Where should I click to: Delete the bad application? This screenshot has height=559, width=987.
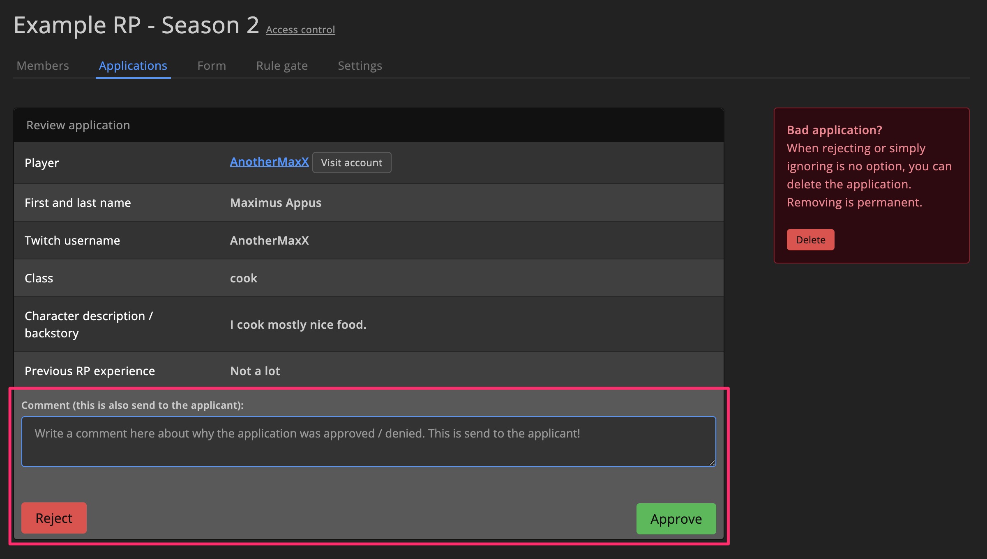point(810,240)
